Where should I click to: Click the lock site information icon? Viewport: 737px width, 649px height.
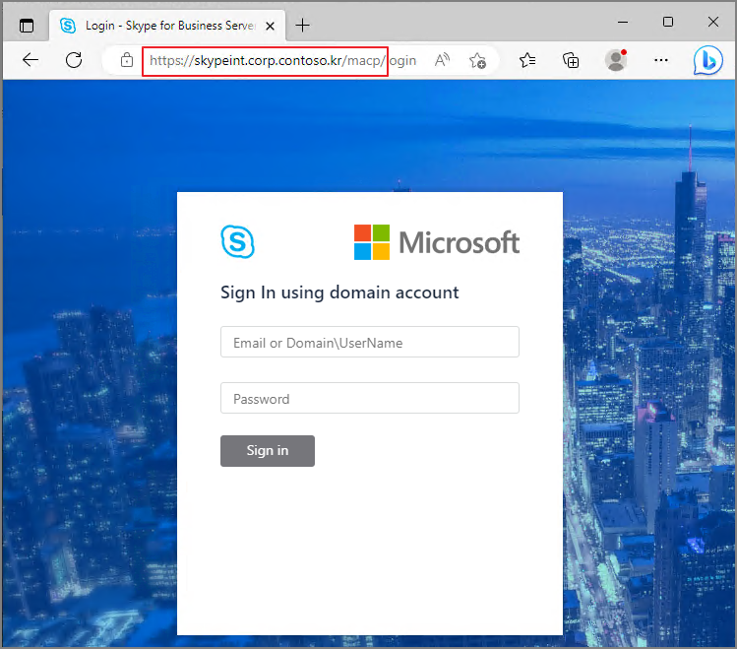(127, 60)
